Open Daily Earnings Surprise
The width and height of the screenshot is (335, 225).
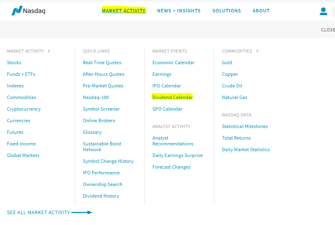[x=178, y=155]
